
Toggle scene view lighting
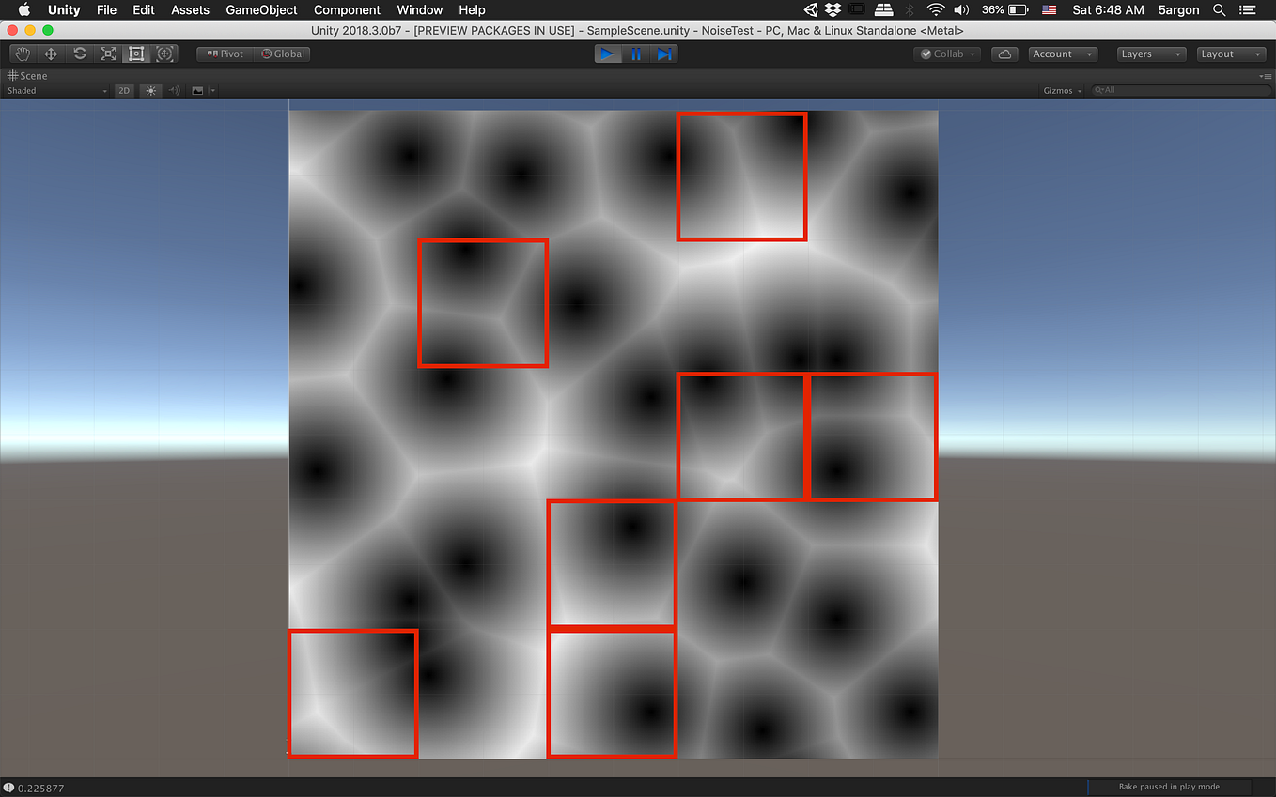[x=149, y=90]
